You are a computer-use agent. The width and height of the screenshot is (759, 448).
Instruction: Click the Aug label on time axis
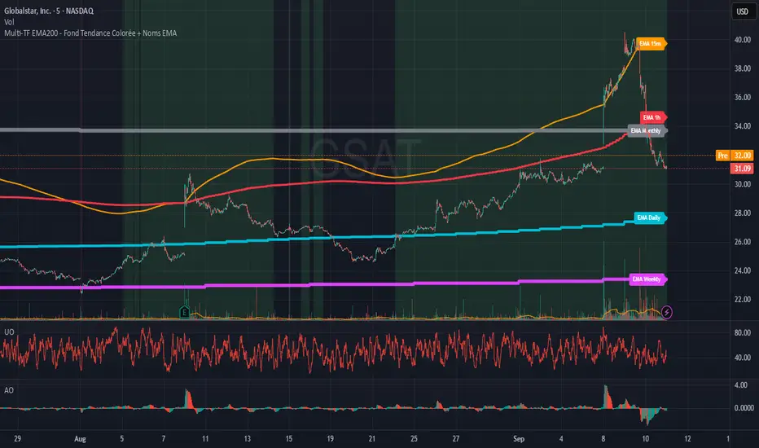pos(80,439)
